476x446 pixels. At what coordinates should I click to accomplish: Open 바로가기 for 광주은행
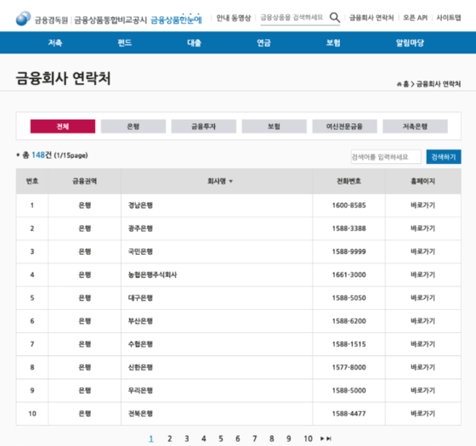[422, 229]
